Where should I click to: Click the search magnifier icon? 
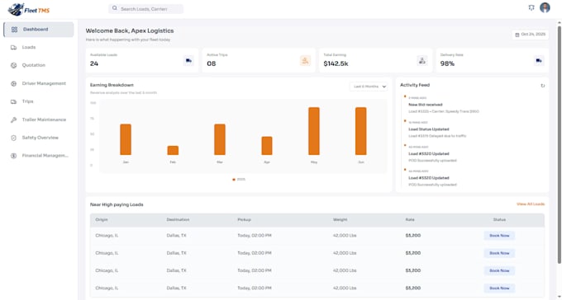[114, 8]
